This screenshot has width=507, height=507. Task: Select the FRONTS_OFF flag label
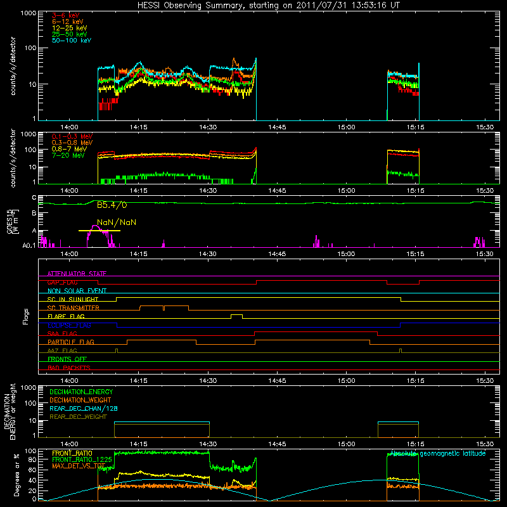click(x=67, y=359)
